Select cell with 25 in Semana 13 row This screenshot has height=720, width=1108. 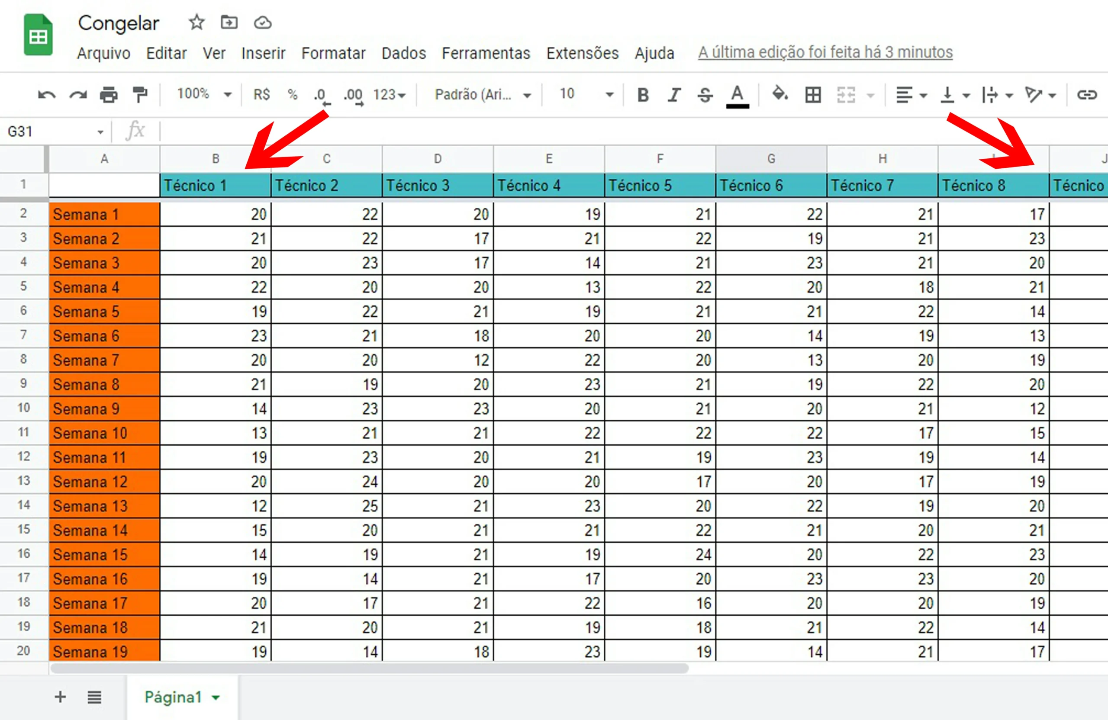326,505
